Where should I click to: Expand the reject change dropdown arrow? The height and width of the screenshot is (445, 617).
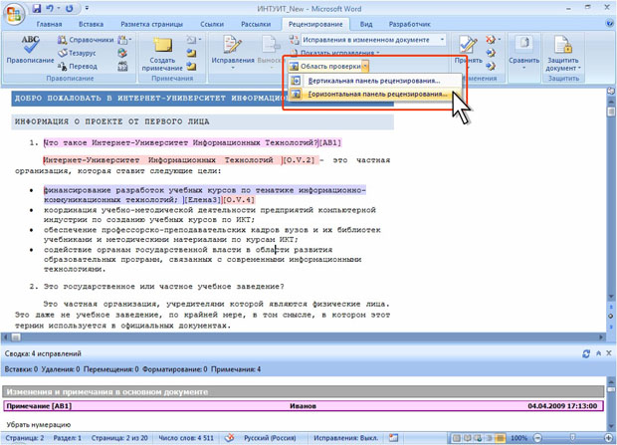click(x=500, y=40)
